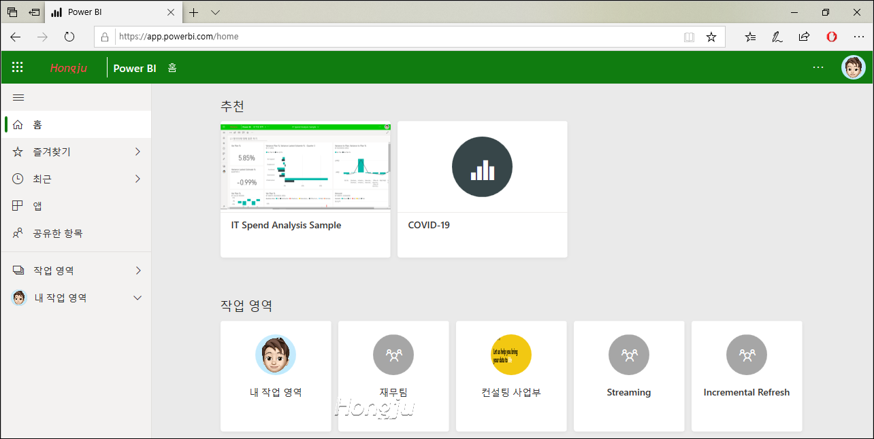This screenshot has height=439, width=874.
Task: Go back with the browser back arrow
Action: [x=15, y=37]
